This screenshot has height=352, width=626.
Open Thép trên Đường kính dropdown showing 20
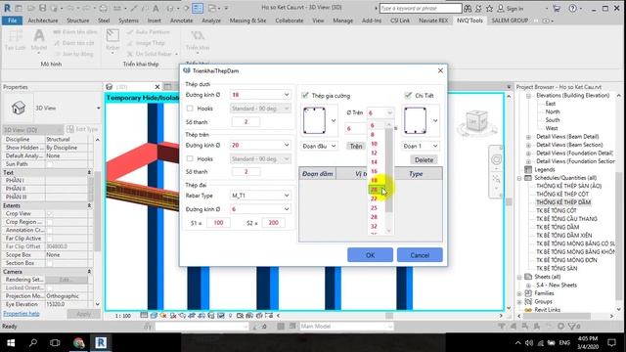260,145
